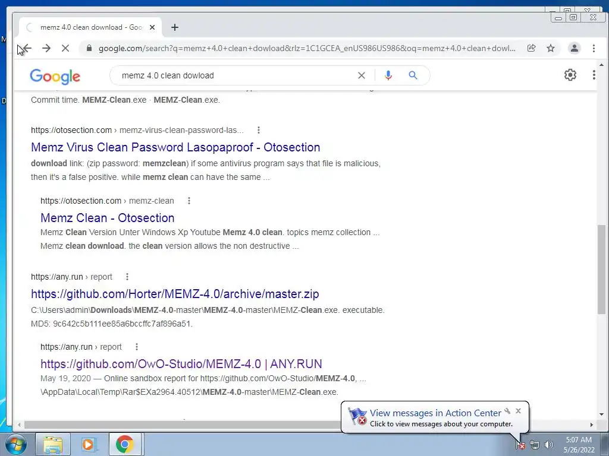Close the memz 4.0 clean download tab
This screenshot has height=456, width=609.
coord(152,27)
